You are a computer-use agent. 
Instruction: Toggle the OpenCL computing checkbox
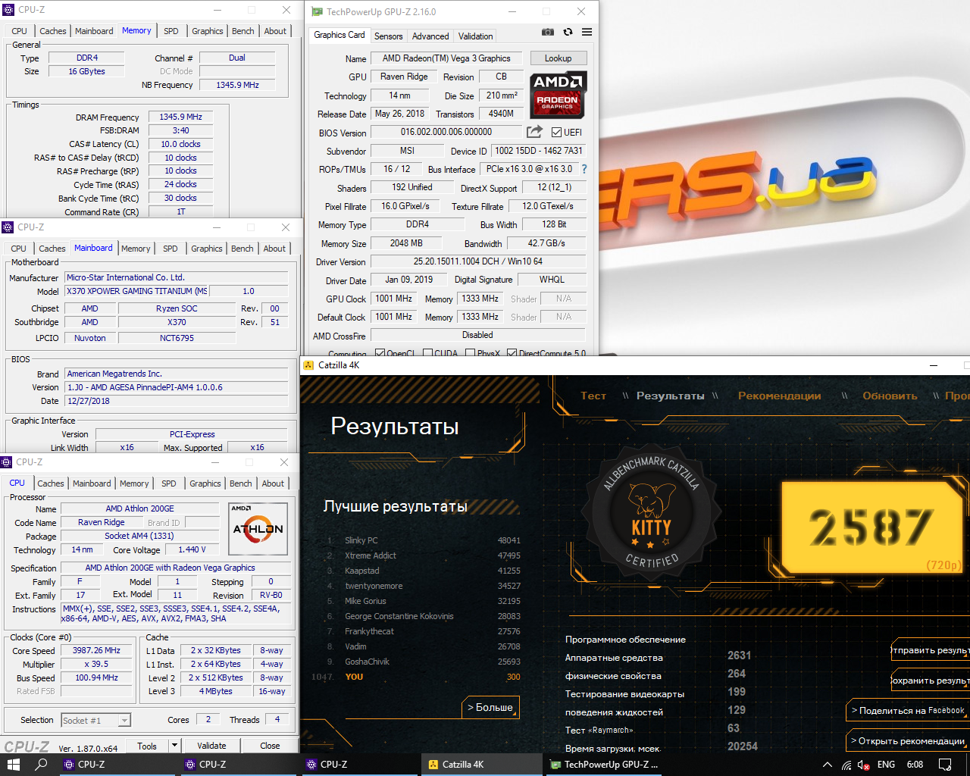[380, 353]
